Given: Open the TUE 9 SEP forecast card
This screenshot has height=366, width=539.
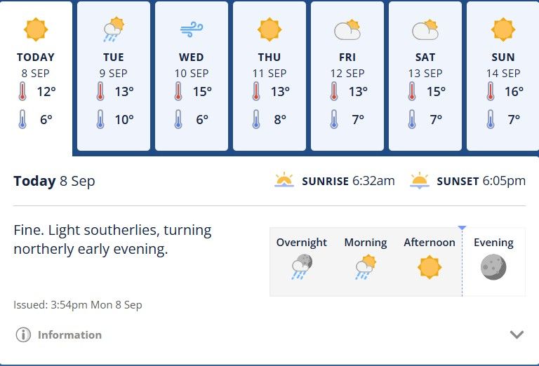Looking at the screenshot, I should [114, 76].
